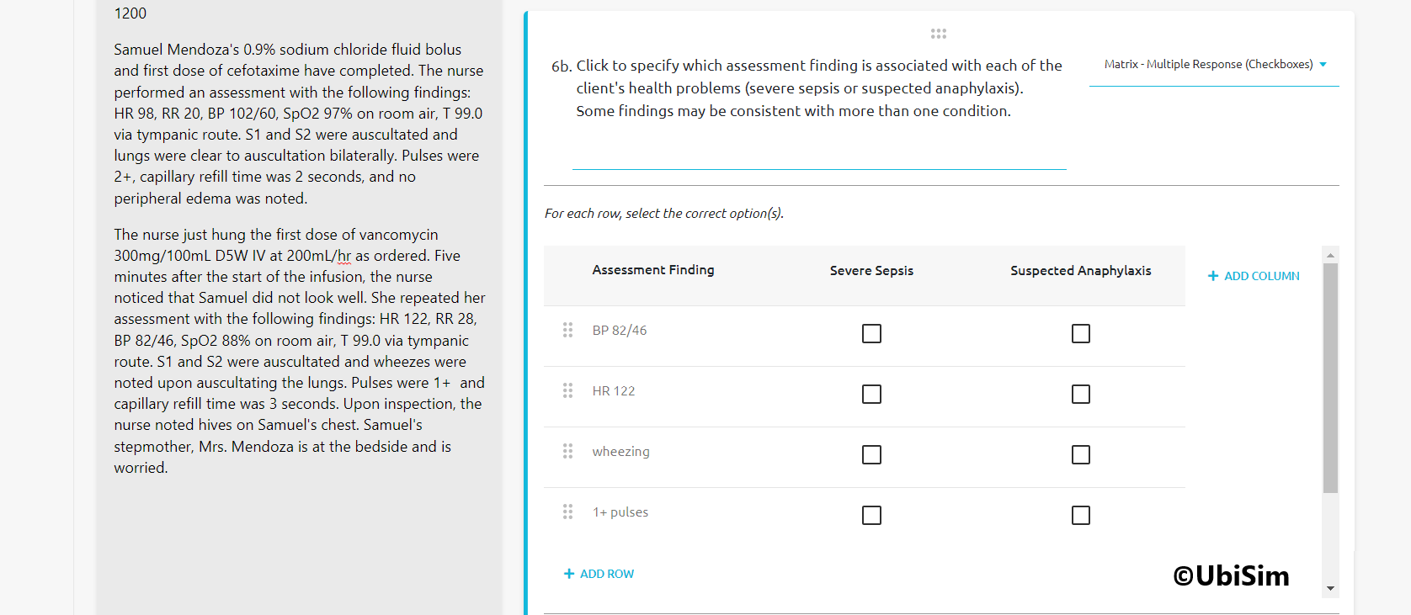Check Severe Sepsis for wheezing

click(871, 454)
